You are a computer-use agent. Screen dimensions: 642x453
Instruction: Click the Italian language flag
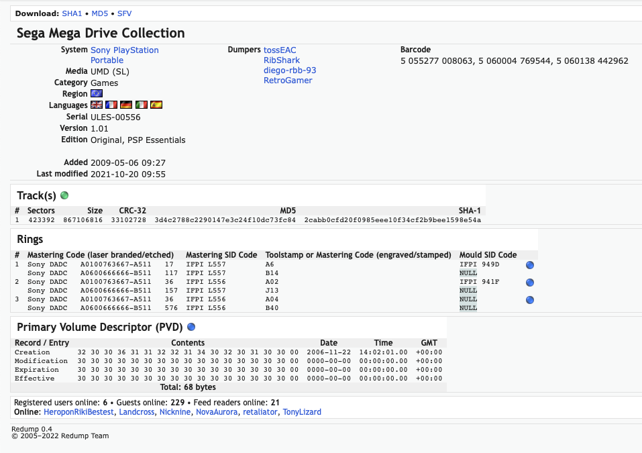click(x=142, y=105)
